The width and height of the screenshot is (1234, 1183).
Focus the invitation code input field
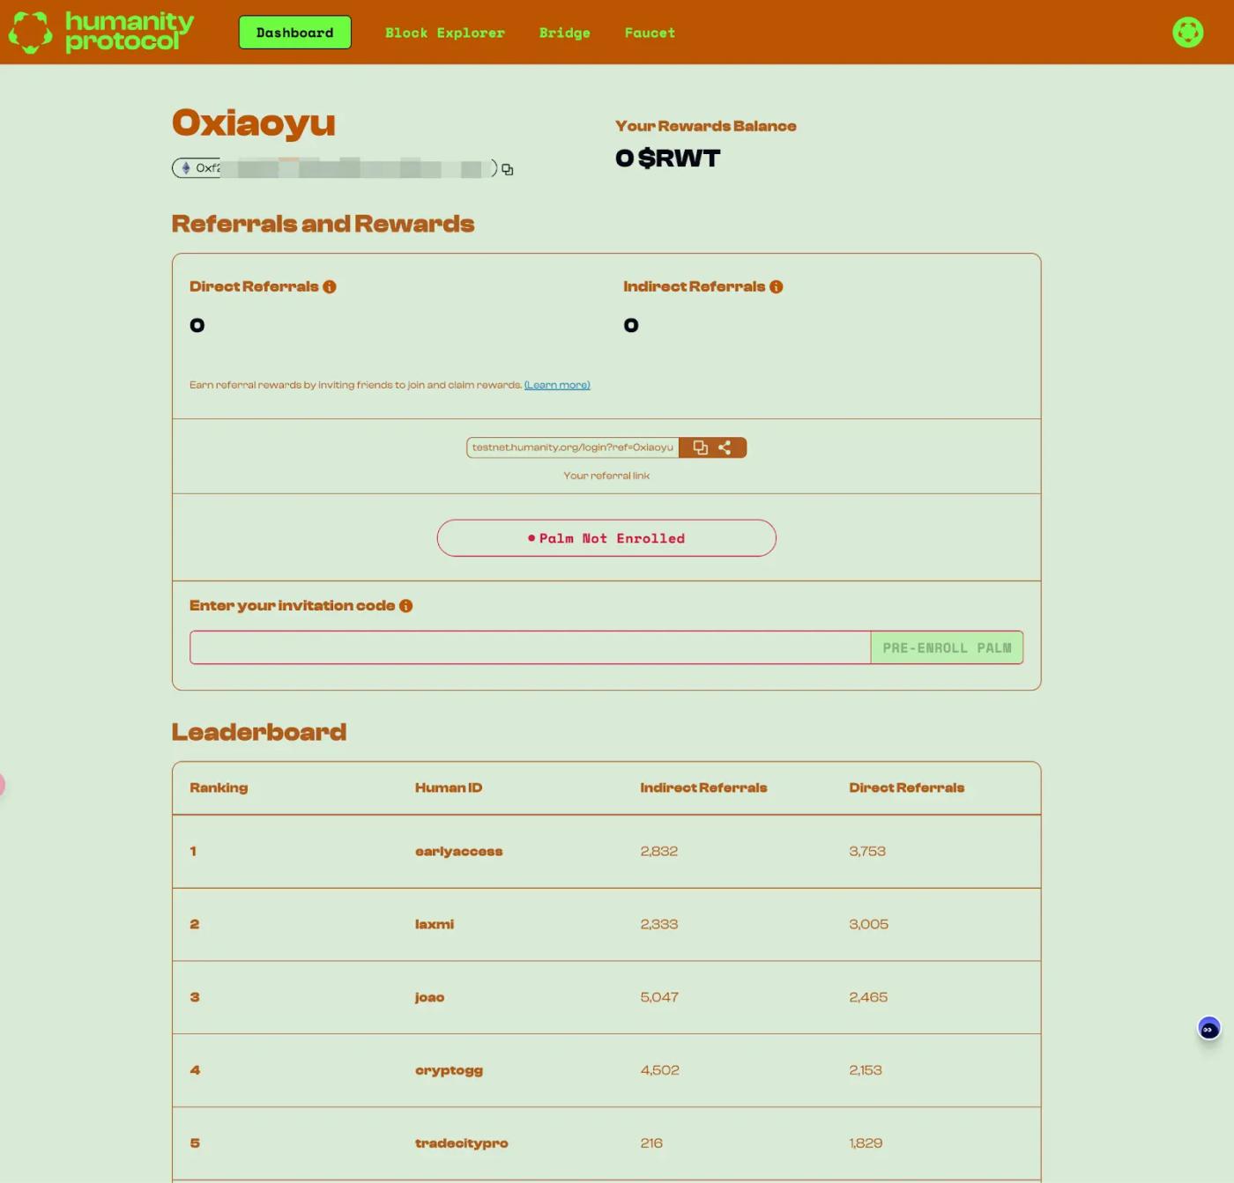click(x=530, y=647)
